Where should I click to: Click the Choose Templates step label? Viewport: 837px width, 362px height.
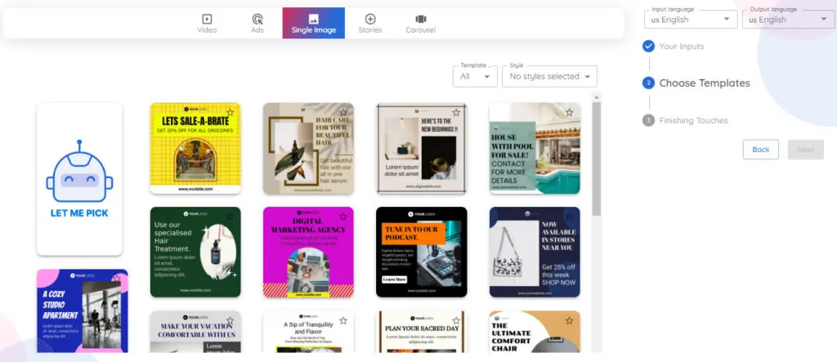[x=705, y=83]
